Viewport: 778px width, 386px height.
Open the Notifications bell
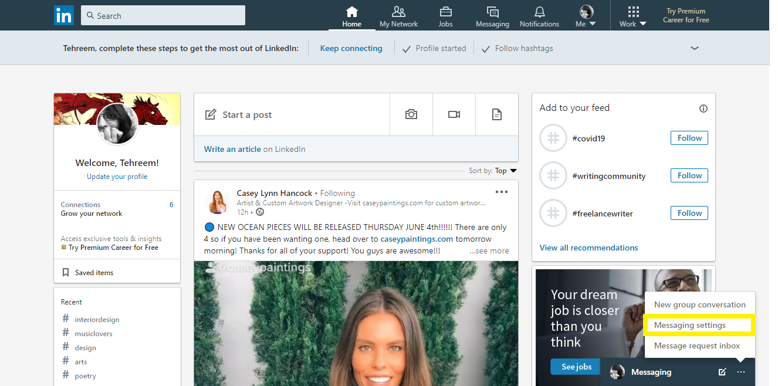click(x=539, y=16)
